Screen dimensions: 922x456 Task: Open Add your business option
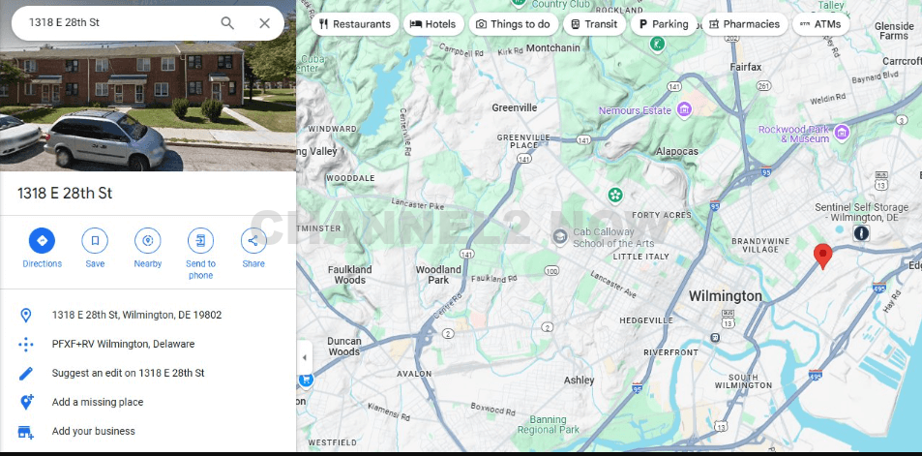[x=94, y=431]
